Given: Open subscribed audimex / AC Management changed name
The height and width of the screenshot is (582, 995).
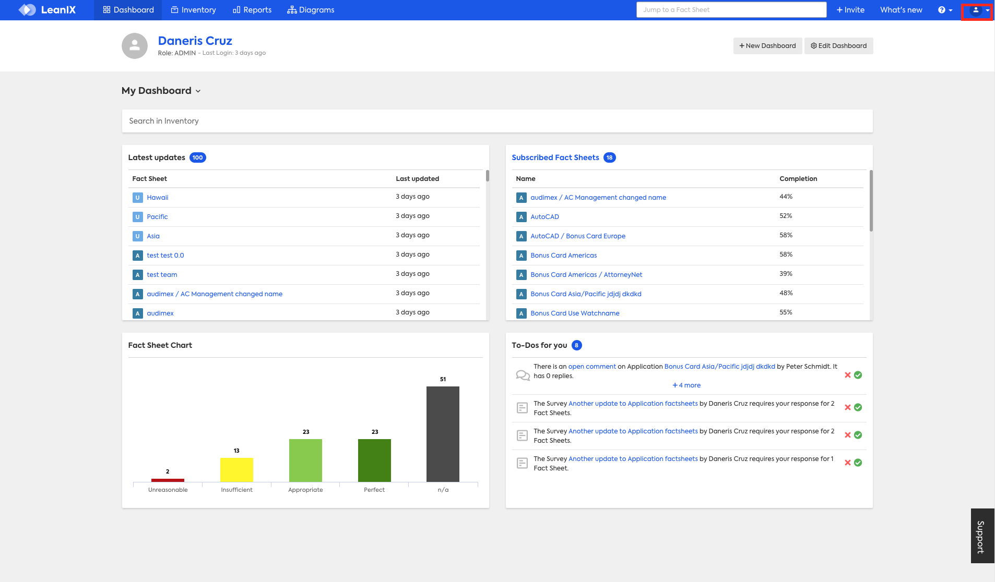Looking at the screenshot, I should [598, 198].
